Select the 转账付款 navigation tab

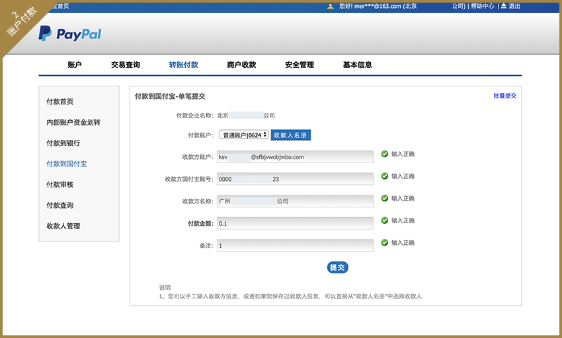[184, 65]
